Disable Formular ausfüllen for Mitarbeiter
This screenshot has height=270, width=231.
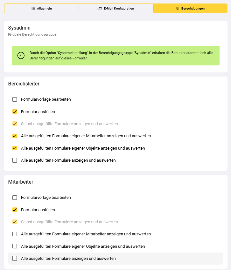15,210
